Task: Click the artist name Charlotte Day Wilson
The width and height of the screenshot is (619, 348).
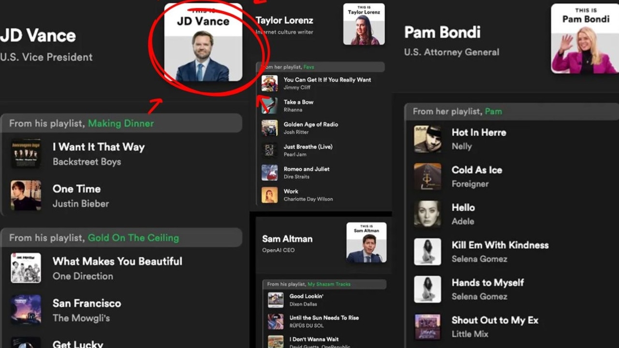Action: 308,199
